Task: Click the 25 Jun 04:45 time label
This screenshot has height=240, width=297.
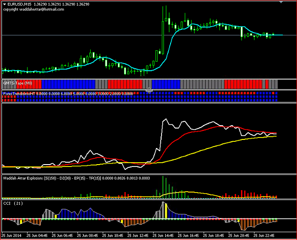Action: click(x=37, y=236)
